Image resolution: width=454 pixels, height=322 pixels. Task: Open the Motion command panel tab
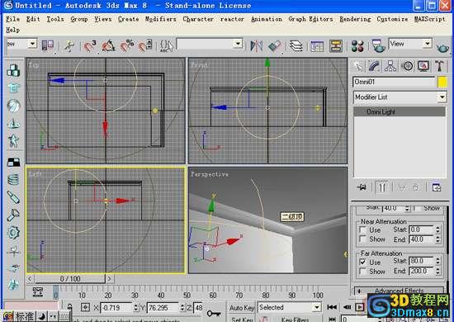(x=408, y=67)
